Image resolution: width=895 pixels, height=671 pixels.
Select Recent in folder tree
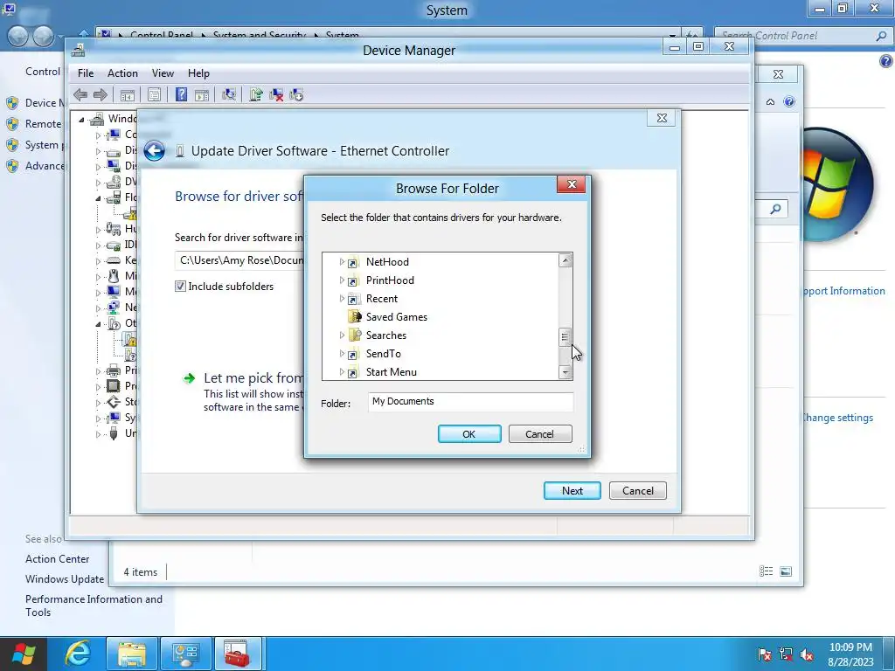tap(382, 299)
